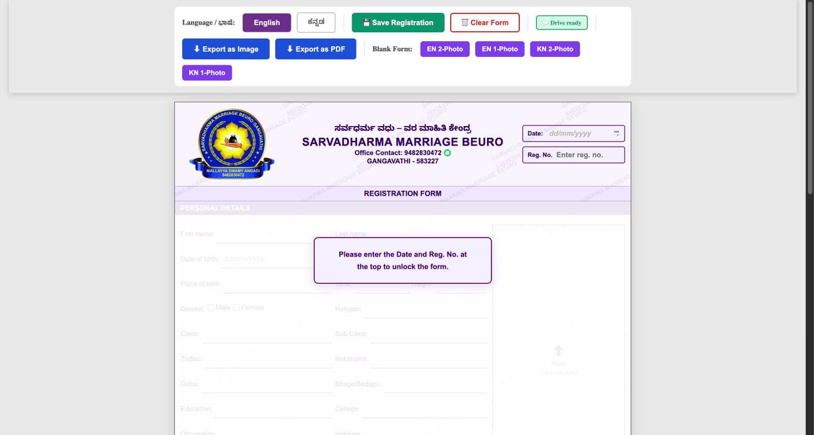Click the Education input field
Screen dimensions: 814x435
pyautogui.click(x=273, y=410)
